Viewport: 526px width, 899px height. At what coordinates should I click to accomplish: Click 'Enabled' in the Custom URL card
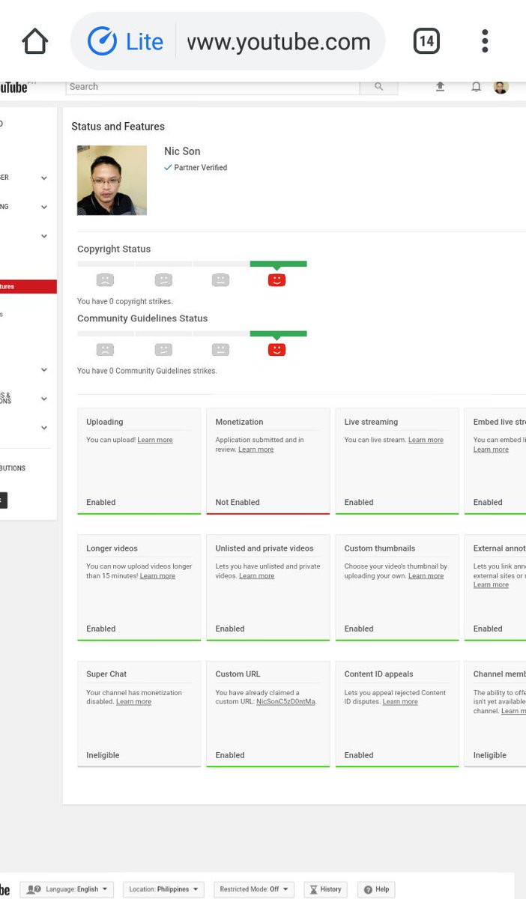(x=230, y=755)
